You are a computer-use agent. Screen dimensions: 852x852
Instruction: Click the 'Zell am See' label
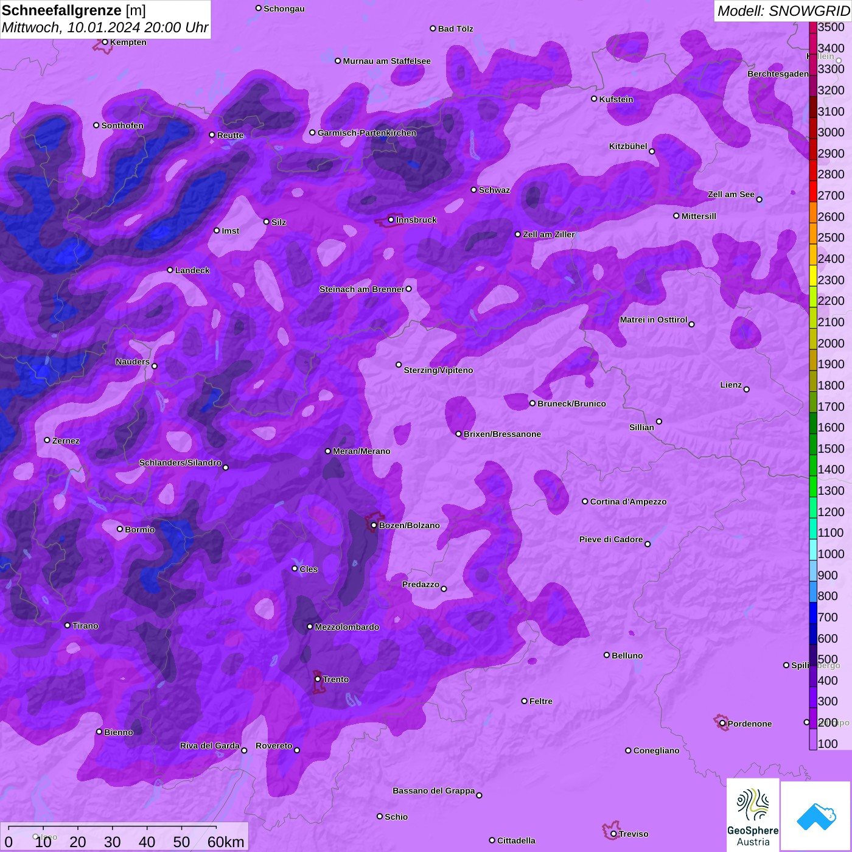[x=731, y=194]
